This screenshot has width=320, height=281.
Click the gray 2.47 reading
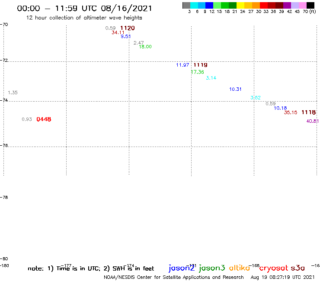tap(138, 43)
